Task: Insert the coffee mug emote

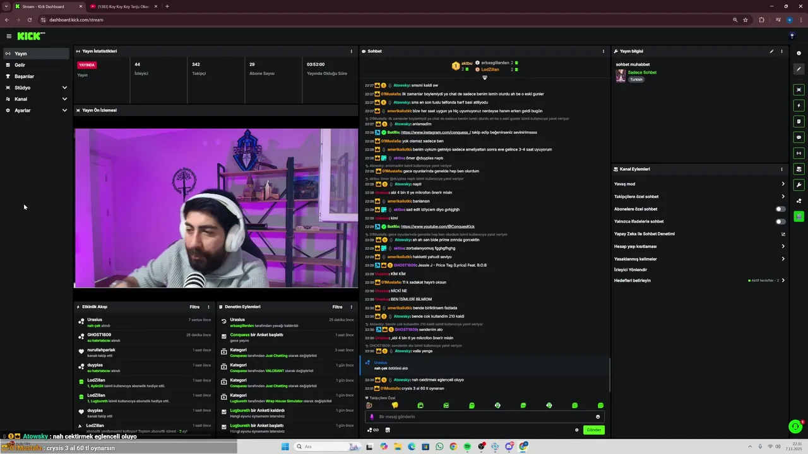Action: click(x=369, y=405)
